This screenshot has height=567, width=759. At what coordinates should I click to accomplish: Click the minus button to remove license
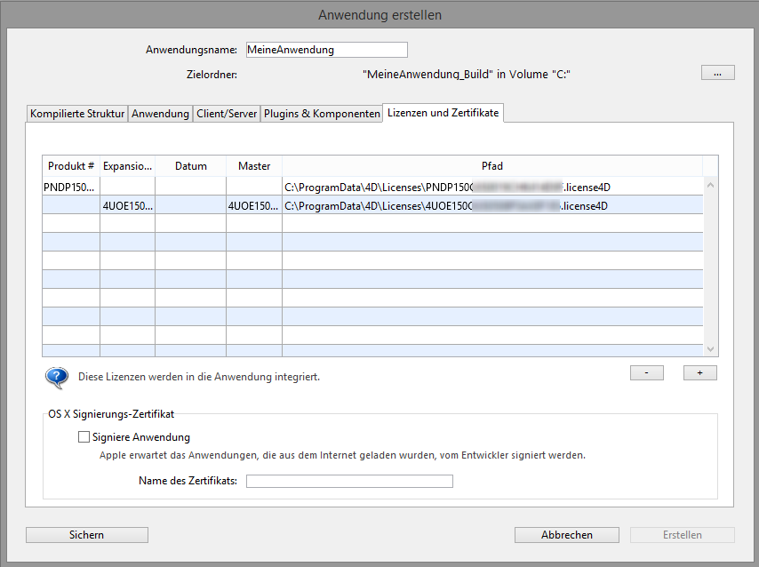pos(646,373)
